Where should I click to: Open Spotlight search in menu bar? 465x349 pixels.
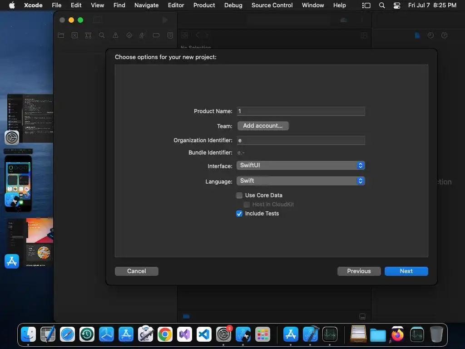(x=382, y=5)
